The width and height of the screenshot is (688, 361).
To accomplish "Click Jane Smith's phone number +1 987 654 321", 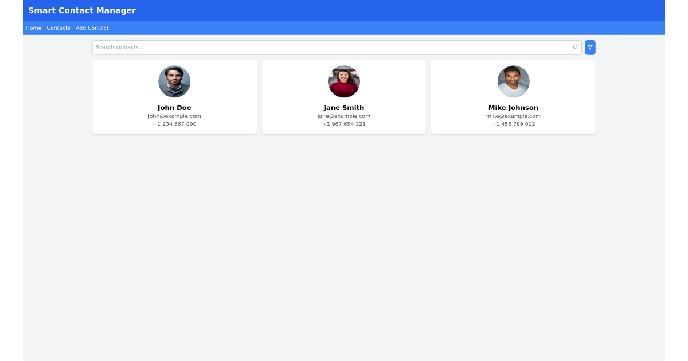I will pos(343,124).
